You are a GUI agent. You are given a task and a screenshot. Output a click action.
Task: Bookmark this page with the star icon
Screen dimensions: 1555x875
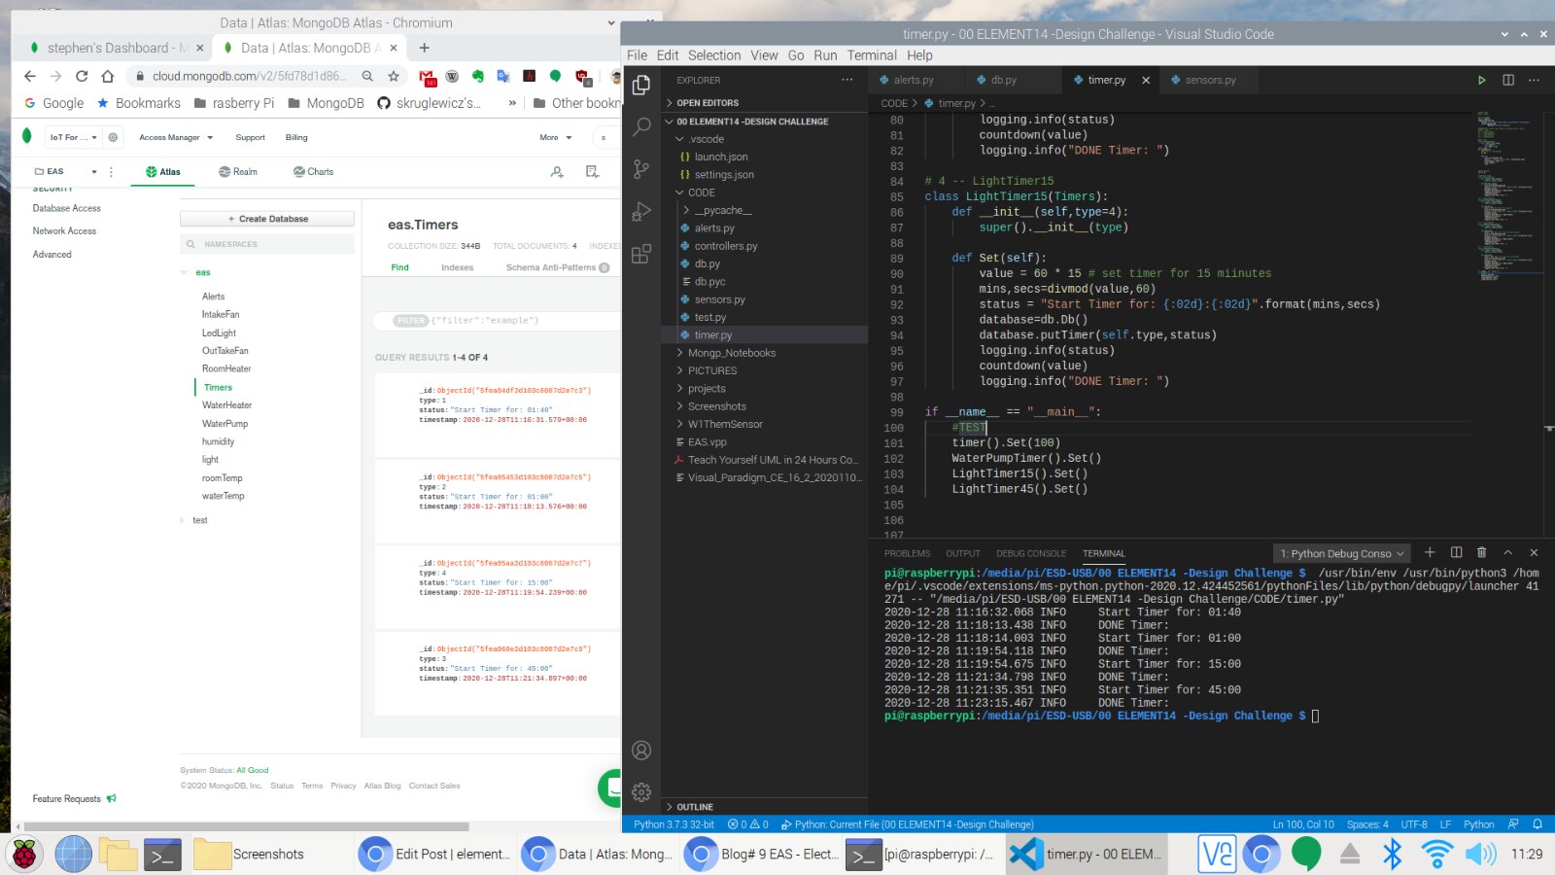point(394,76)
